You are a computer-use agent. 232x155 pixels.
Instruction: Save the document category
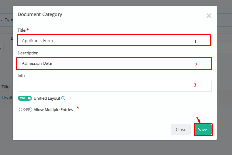coord(203,130)
